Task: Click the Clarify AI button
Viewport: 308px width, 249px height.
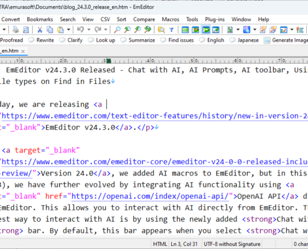Action: (x=71, y=40)
